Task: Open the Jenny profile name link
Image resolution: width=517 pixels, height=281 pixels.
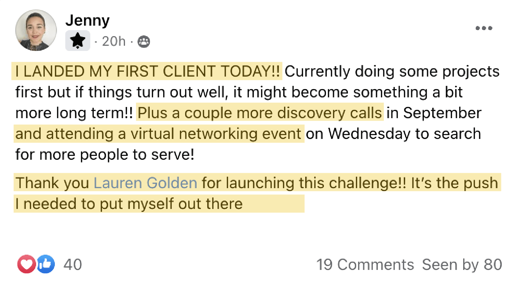Action: (x=87, y=20)
